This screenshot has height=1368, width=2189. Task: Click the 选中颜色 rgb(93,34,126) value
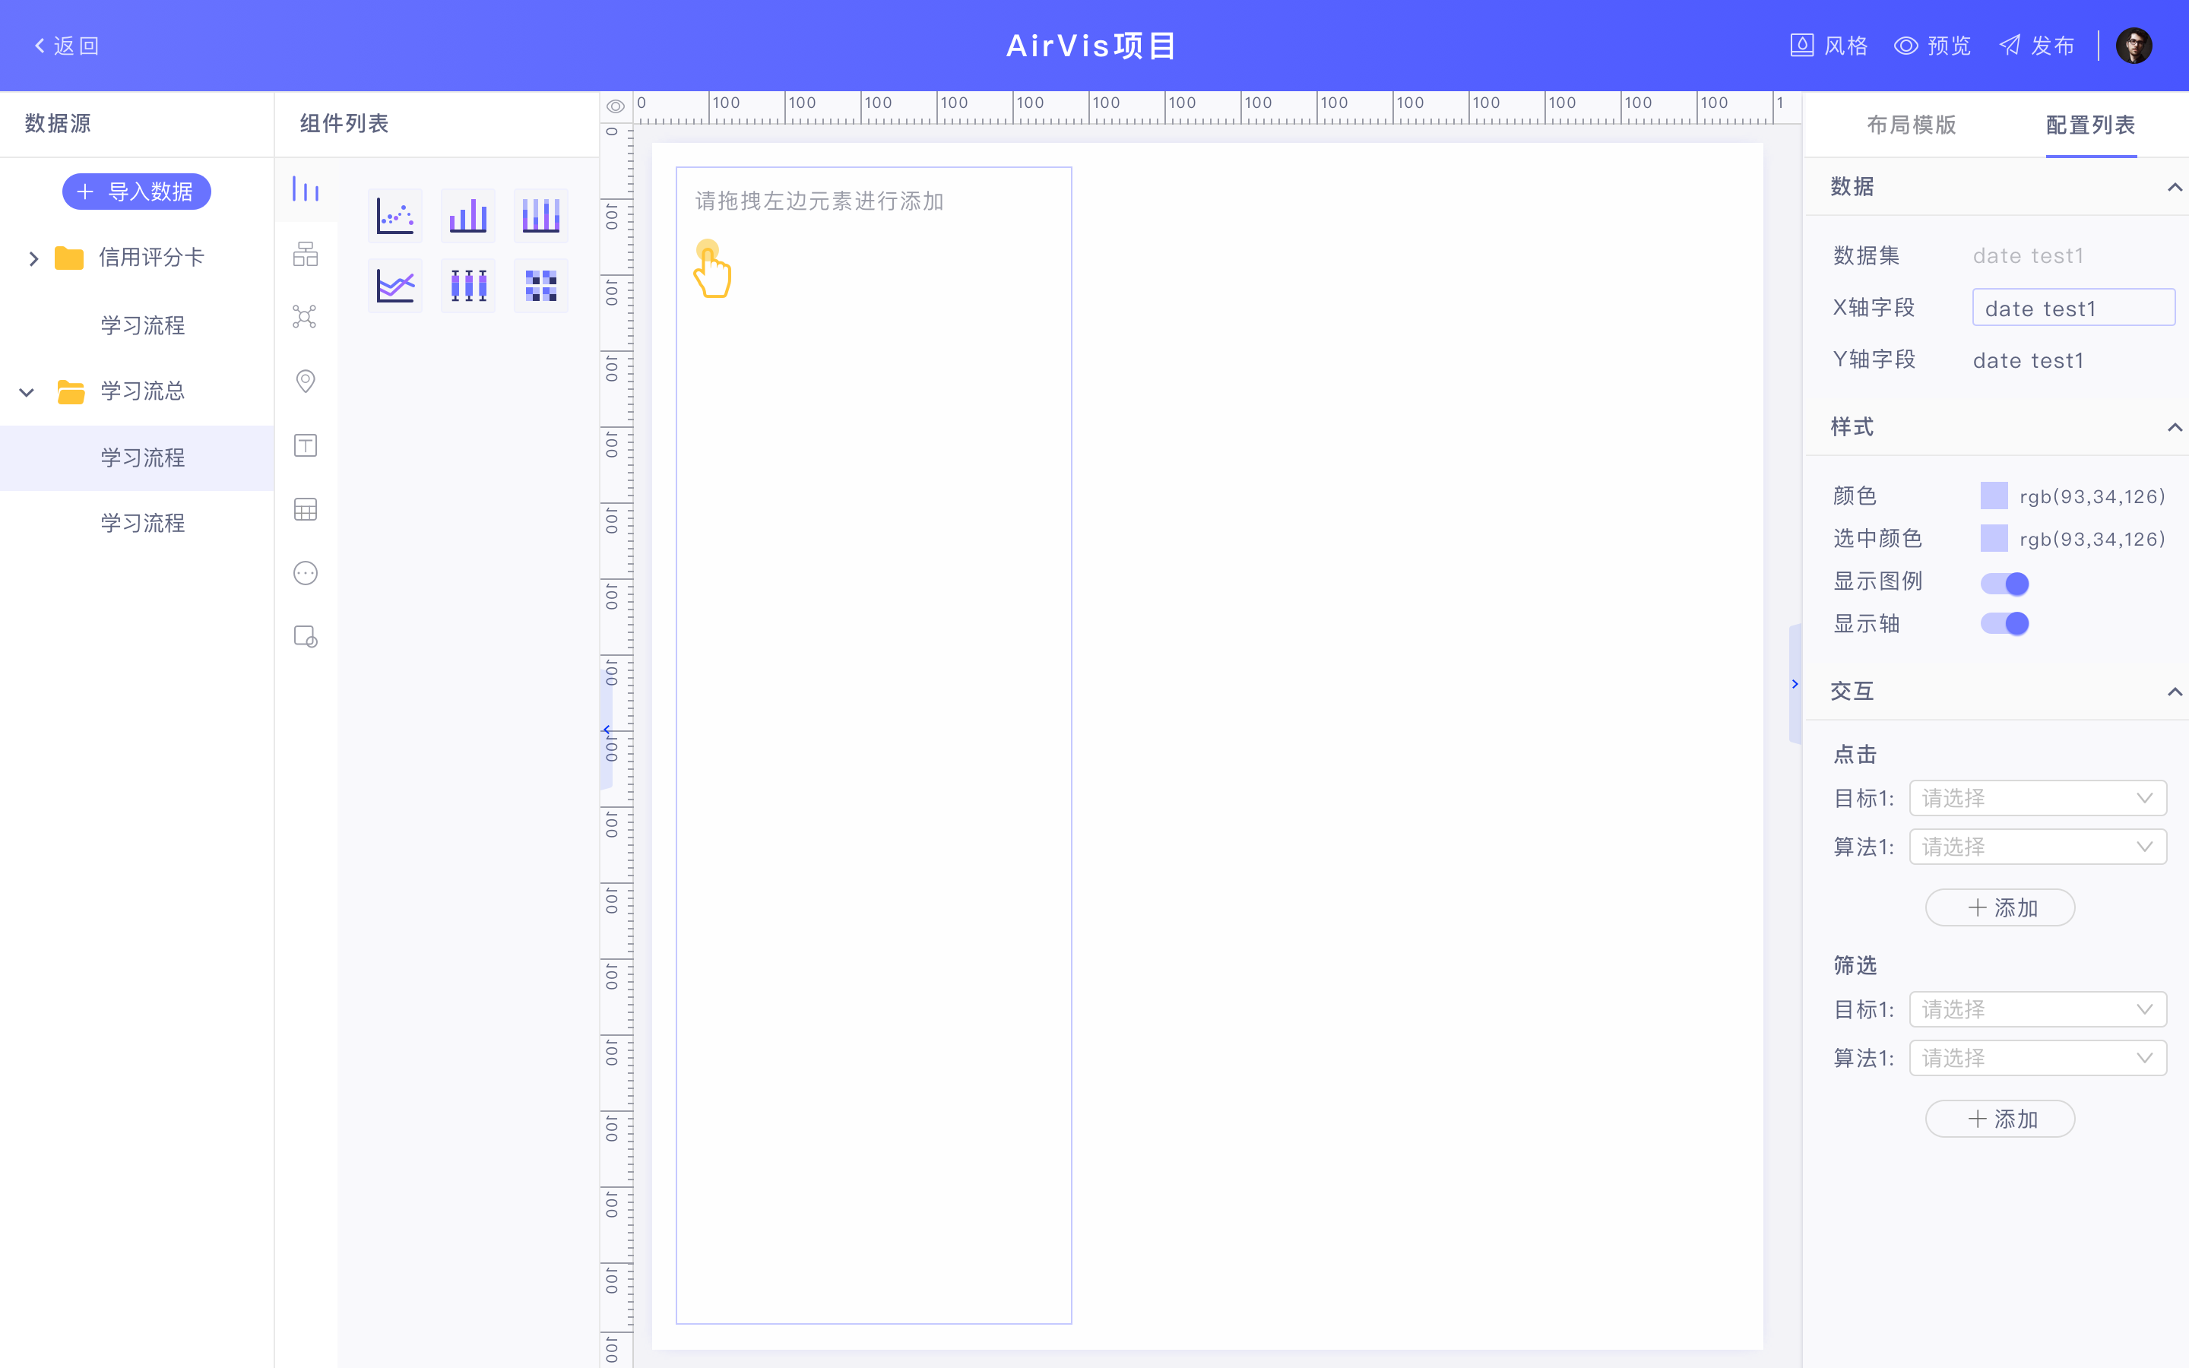pos(2092,540)
